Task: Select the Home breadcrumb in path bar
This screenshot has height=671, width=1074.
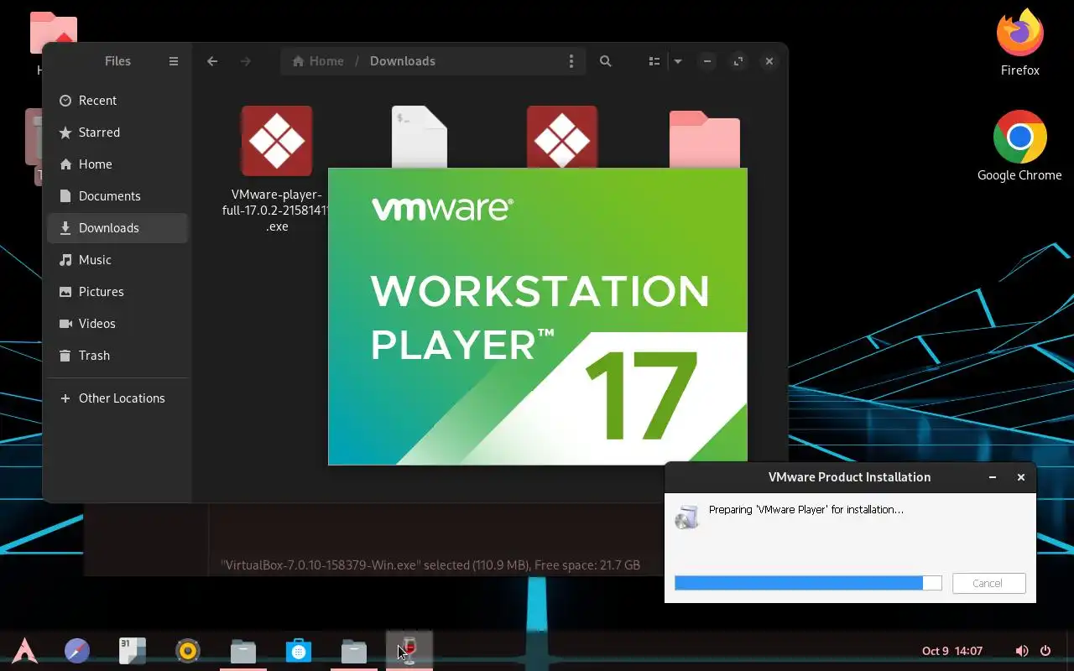Action: [x=318, y=61]
